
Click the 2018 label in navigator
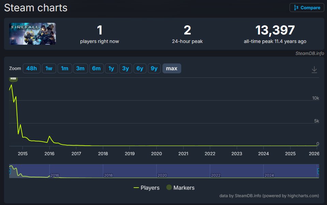(x=108, y=175)
